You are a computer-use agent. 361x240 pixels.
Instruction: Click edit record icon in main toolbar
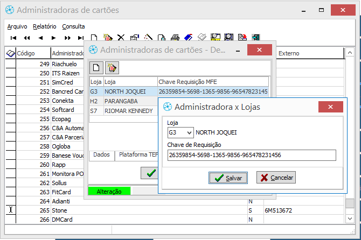click(108, 38)
